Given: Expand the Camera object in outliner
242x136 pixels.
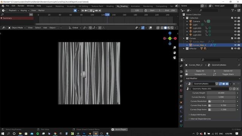Looking at the screenshot, I should [x=187, y=21].
